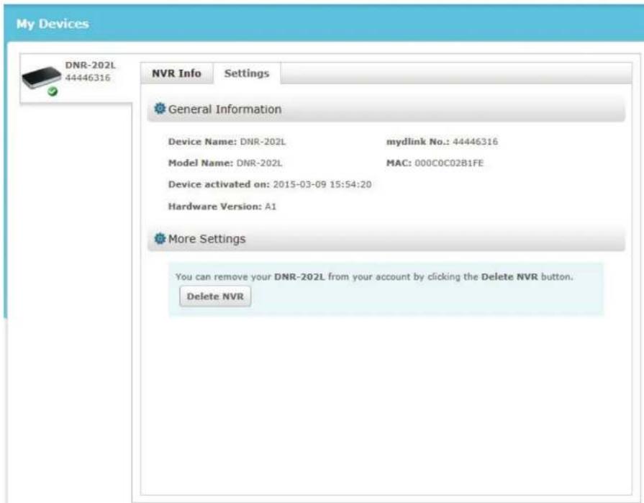
Task: Click the More Settings section header
Action: [x=386, y=239]
